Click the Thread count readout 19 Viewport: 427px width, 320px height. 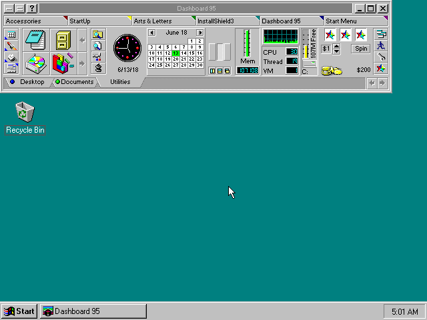point(292,61)
